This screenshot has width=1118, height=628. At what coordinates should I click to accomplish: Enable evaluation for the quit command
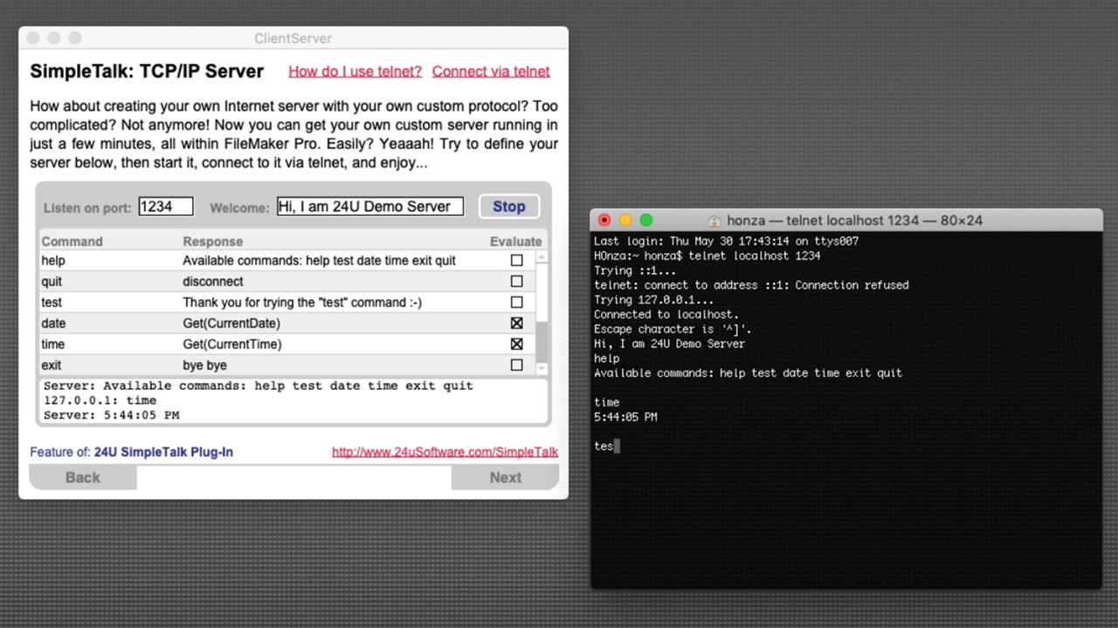coord(516,281)
